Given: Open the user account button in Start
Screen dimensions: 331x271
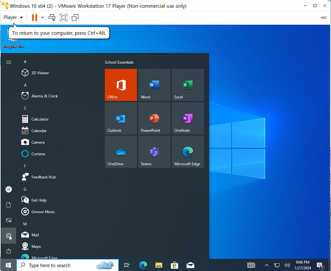Looking at the screenshot, I should [x=9, y=189].
